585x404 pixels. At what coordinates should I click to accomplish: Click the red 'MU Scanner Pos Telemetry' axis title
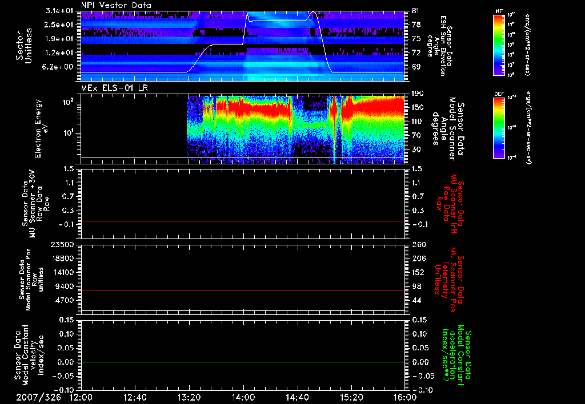(x=449, y=280)
